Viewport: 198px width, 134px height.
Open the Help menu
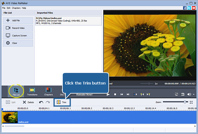(x=24, y=8)
